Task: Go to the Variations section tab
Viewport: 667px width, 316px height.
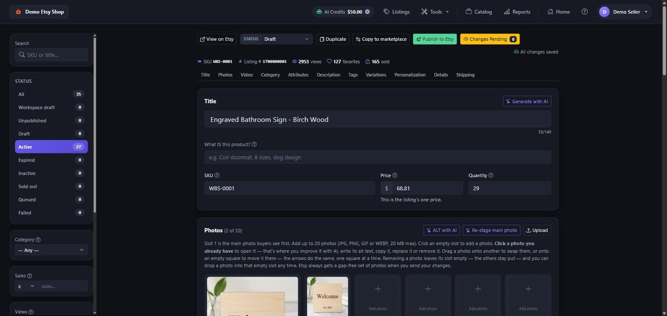Action: pos(376,75)
